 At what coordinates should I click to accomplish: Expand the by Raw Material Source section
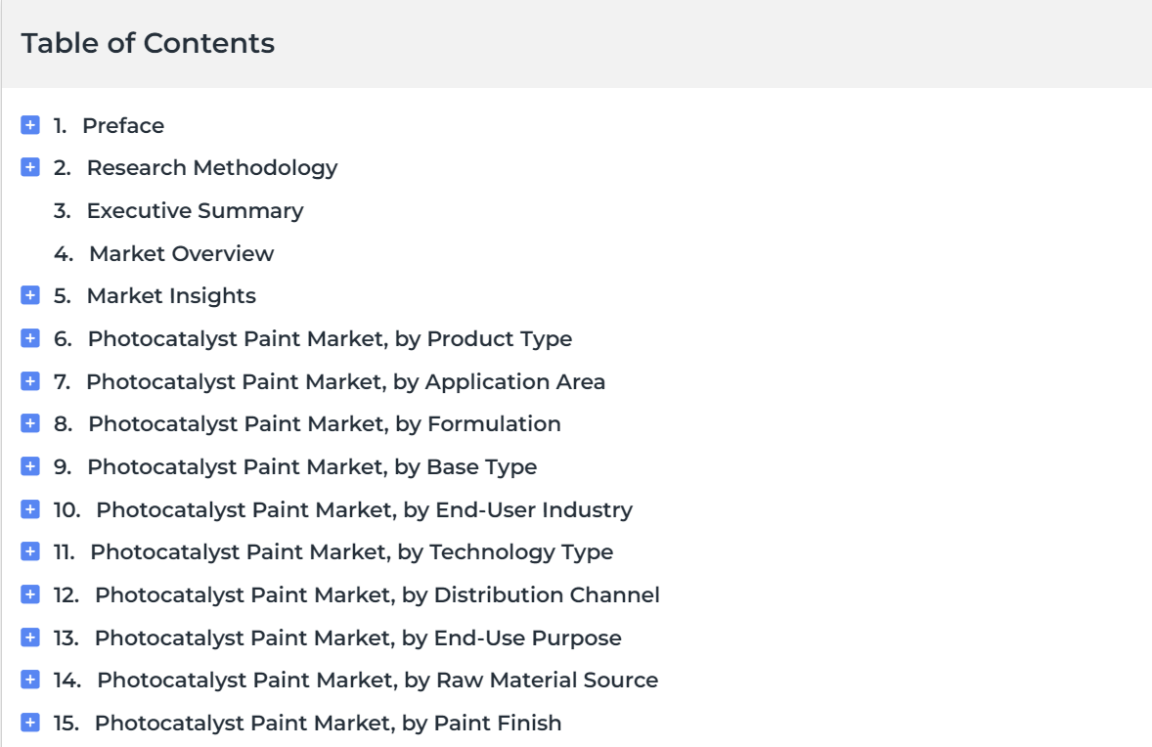30,680
